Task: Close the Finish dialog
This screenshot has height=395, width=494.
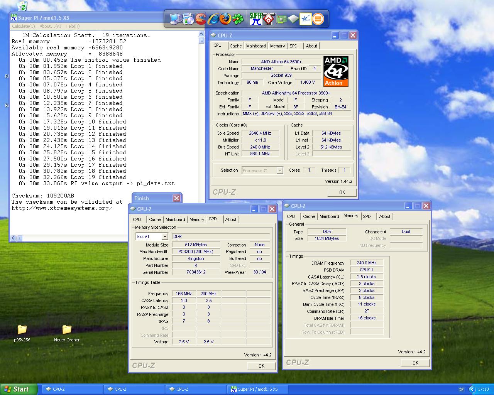Action: (176, 198)
